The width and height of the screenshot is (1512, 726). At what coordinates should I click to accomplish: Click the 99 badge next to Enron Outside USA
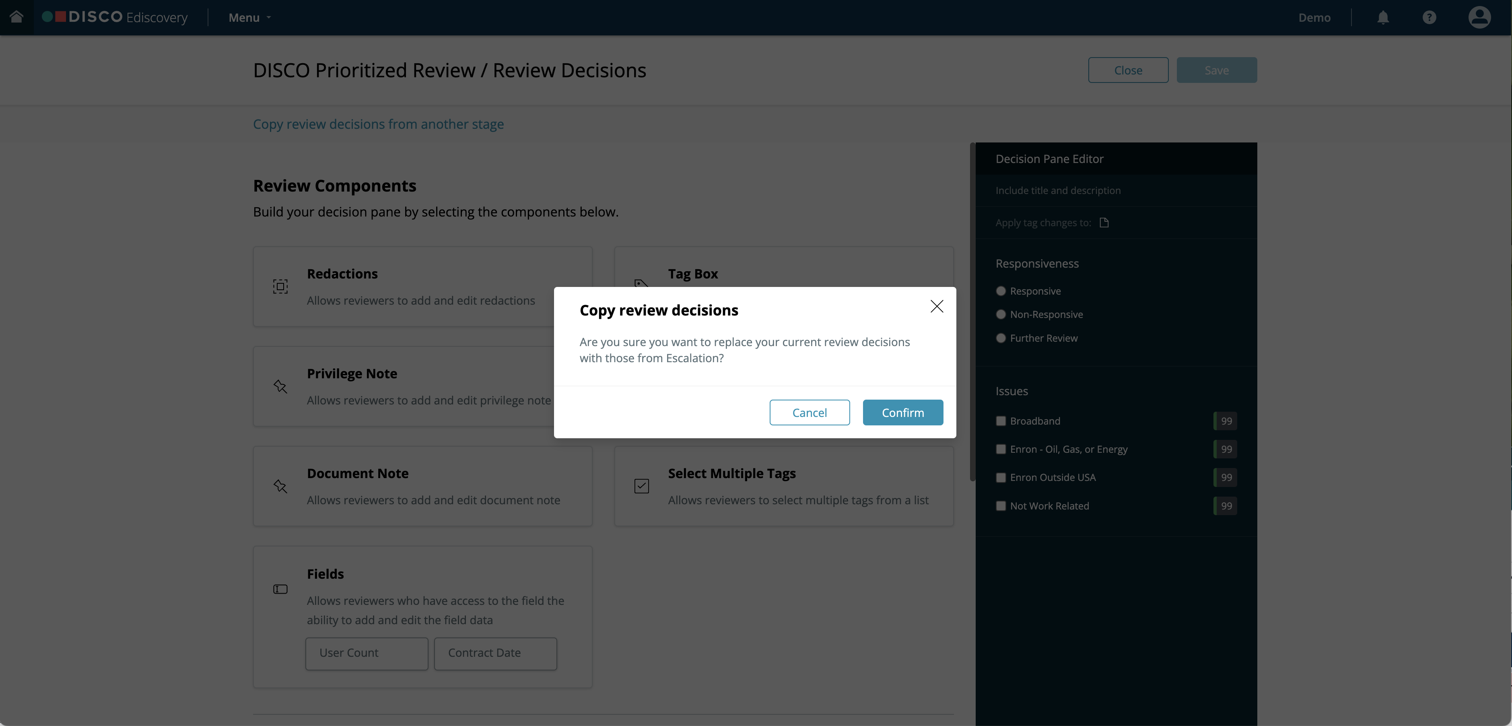(1226, 477)
